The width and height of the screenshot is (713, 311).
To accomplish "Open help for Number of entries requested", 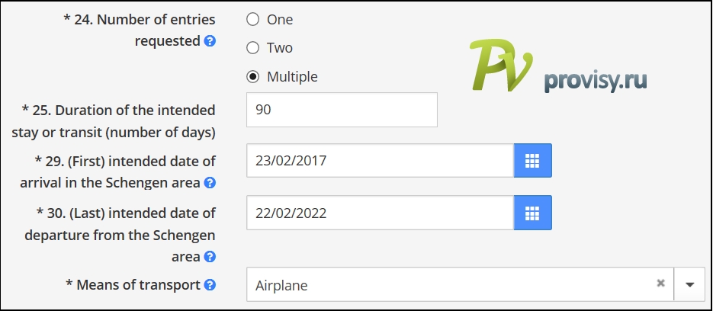I will pos(210,41).
